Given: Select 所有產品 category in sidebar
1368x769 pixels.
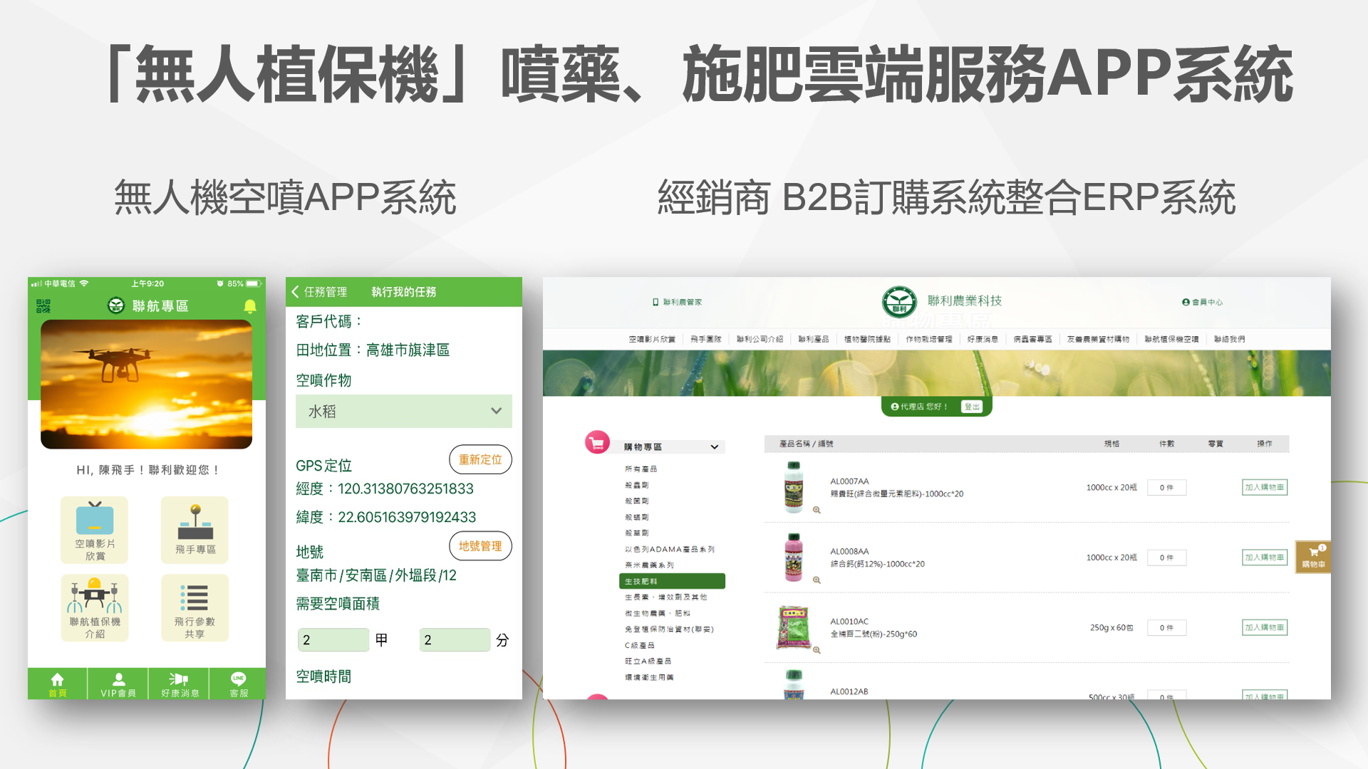Looking at the screenshot, I should coord(641,469).
